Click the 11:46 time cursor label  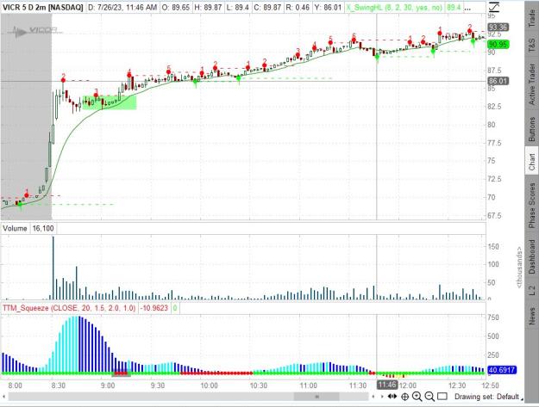[387, 385]
